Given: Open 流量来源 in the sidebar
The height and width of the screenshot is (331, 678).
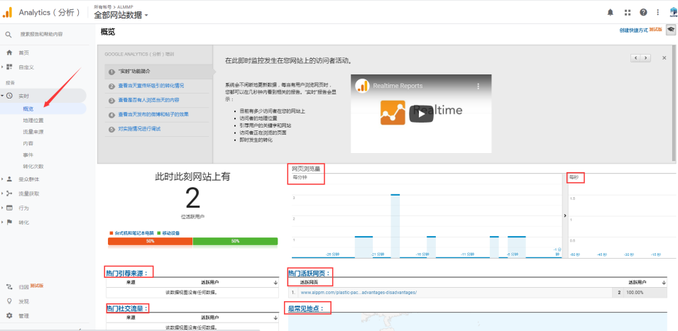Looking at the screenshot, I should click(33, 132).
